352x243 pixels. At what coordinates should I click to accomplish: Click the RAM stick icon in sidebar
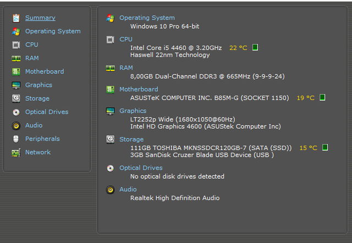(x=16, y=59)
